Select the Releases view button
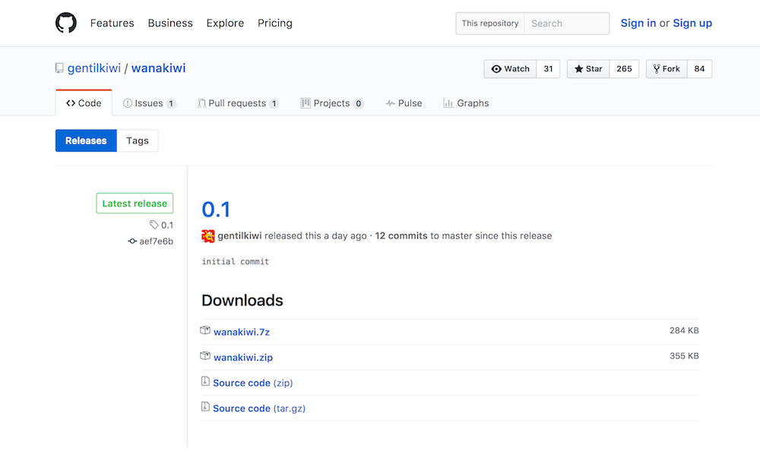The height and width of the screenshot is (470, 760). point(86,140)
